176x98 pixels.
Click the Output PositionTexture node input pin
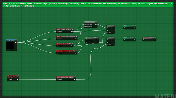144,40
